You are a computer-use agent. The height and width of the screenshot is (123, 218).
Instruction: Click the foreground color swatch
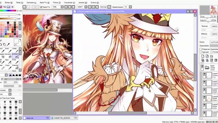pyautogui.click(x=16, y=41)
